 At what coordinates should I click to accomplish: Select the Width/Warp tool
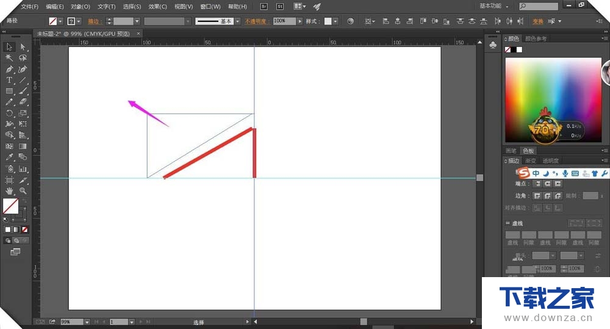[9, 124]
